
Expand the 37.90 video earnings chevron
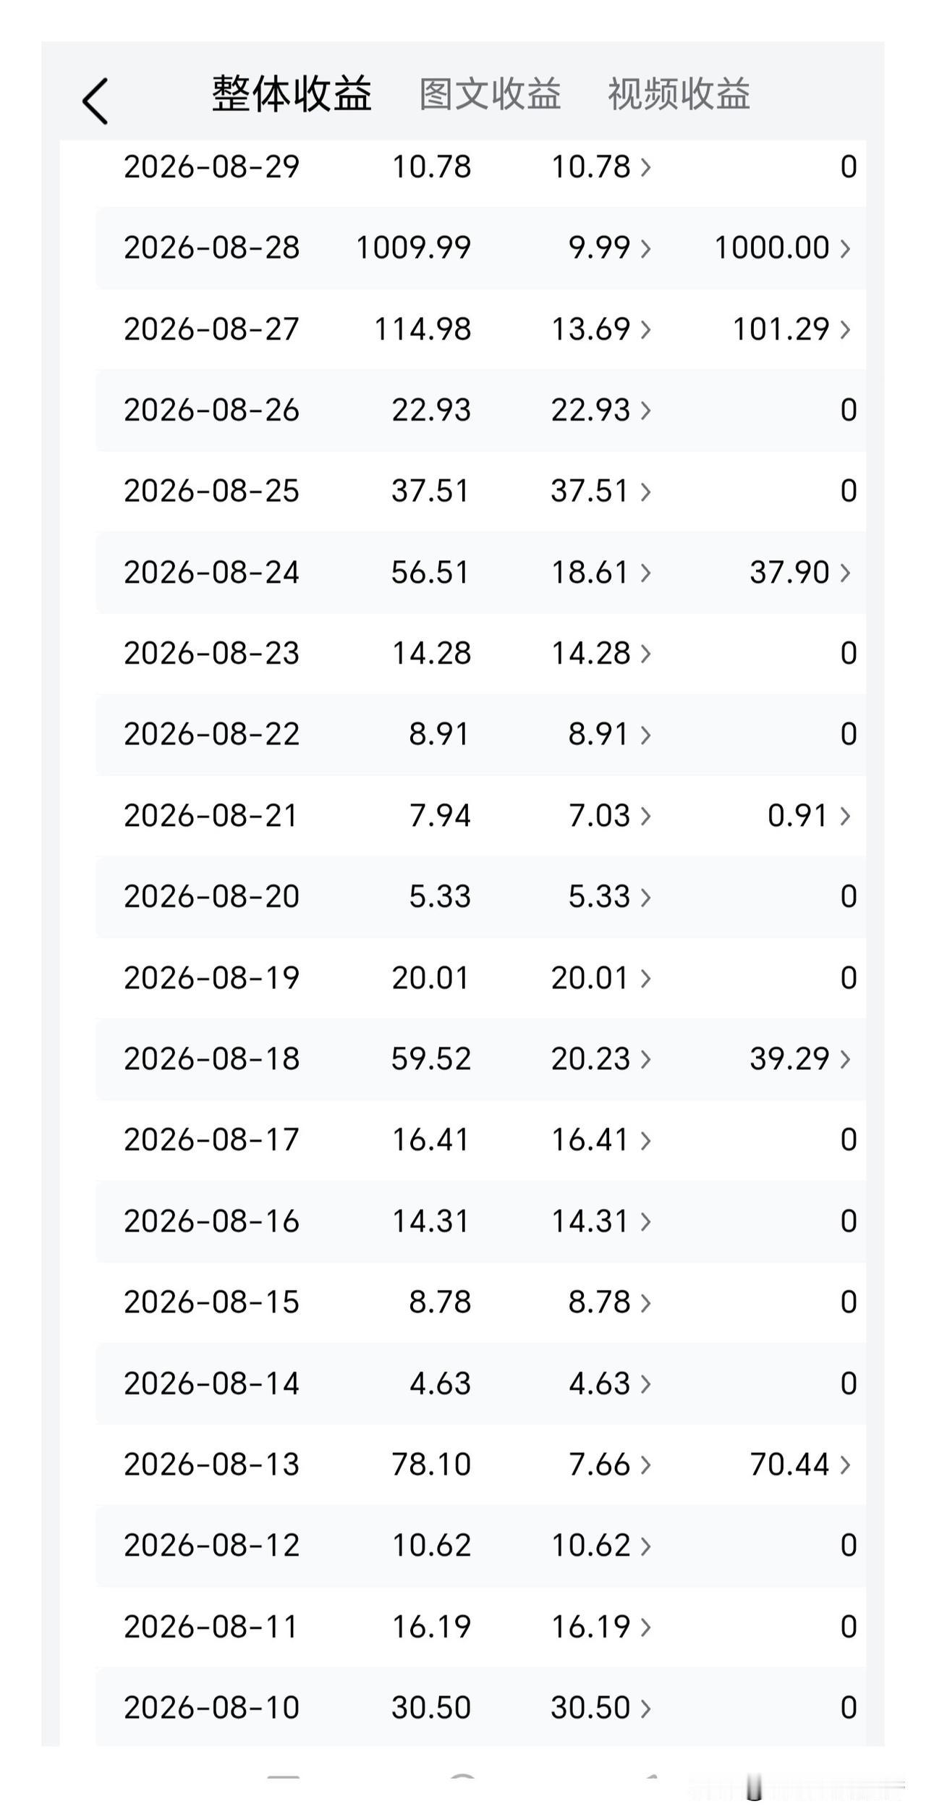[x=844, y=573]
